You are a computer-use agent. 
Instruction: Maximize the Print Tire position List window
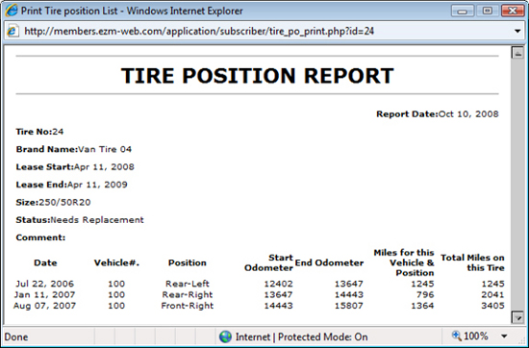(x=488, y=11)
